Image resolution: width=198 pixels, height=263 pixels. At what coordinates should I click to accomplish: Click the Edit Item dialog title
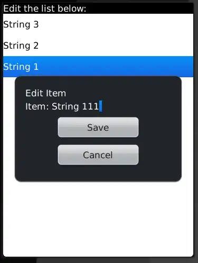[46, 93]
